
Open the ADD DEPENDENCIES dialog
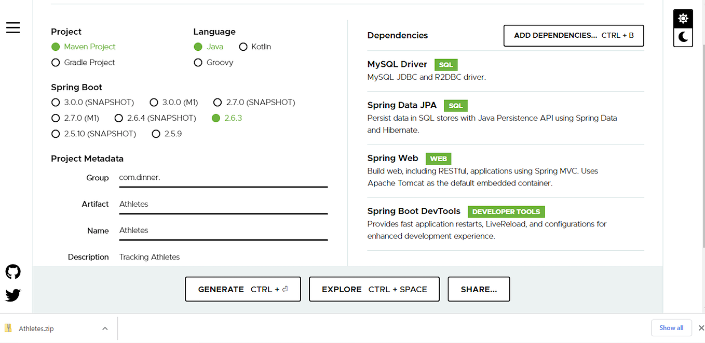click(x=573, y=35)
